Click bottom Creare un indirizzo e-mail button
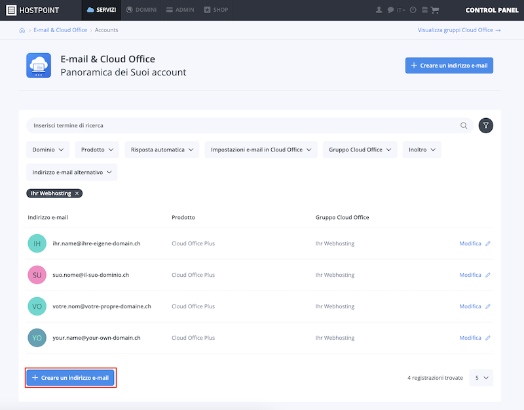Image resolution: width=524 pixels, height=410 pixels. [x=70, y=378]
